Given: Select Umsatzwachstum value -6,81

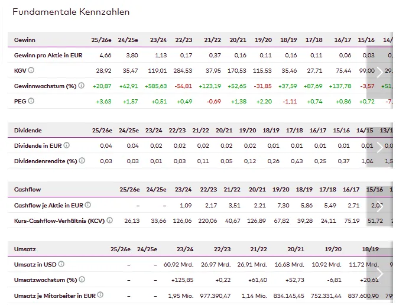Looking at the screenshot, I should coord(334,280).
